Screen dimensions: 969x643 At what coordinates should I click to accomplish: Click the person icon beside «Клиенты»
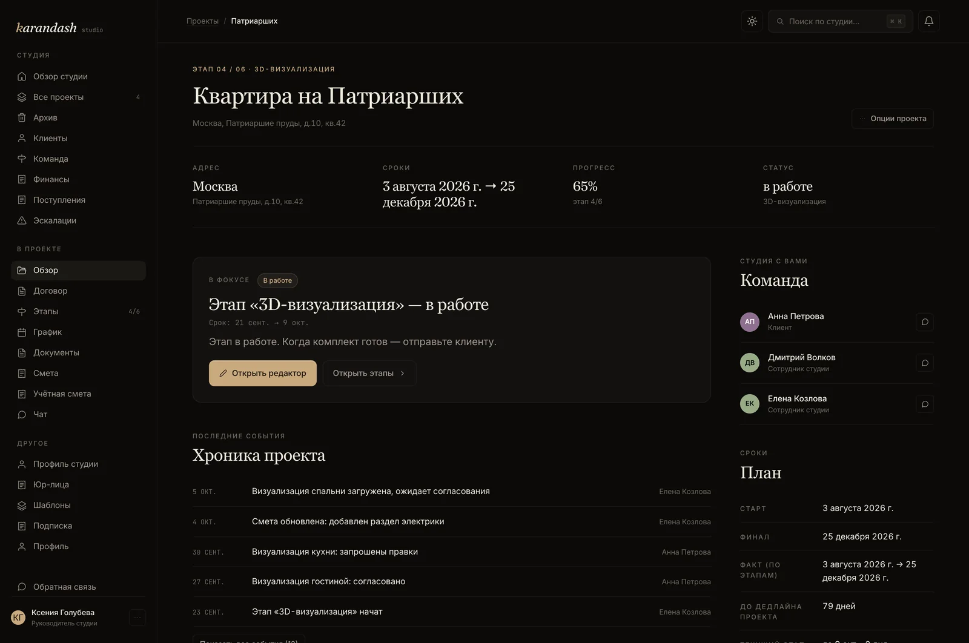tap(22, 138)
